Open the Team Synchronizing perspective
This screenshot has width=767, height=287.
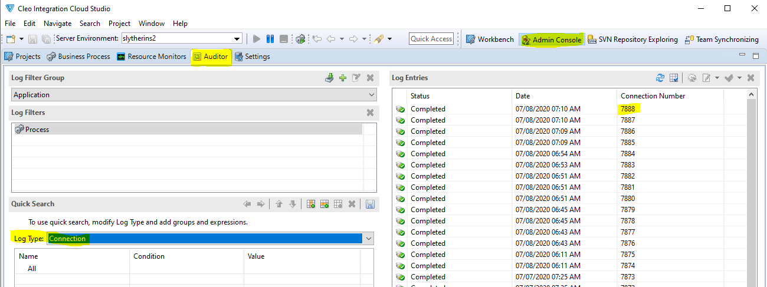pyautogui.click(x=721, y=39)
